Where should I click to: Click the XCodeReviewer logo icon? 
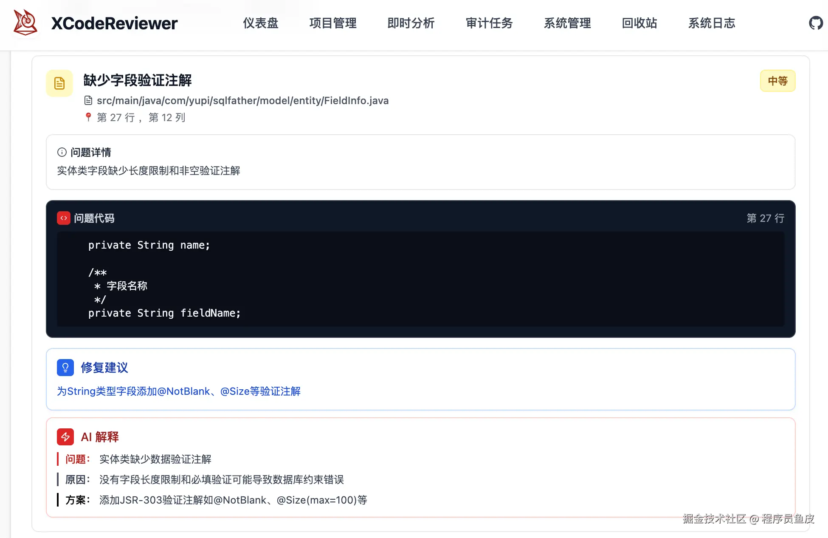point(25,23)
